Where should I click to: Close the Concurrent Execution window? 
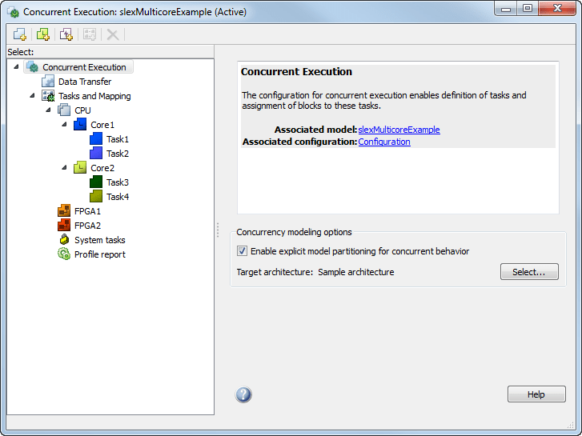tap(557, 9)
